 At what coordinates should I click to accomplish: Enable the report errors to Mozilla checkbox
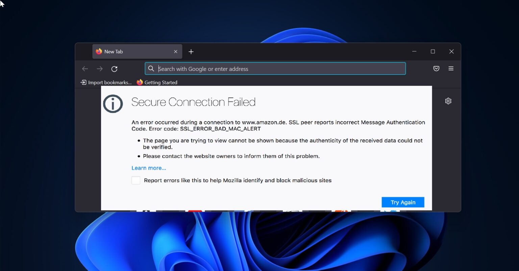pos(136,180)
